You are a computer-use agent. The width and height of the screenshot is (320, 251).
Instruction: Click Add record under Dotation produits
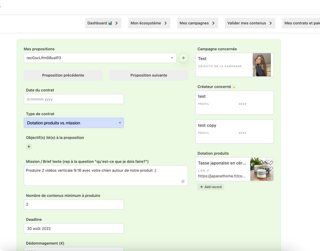click(211, 187)
